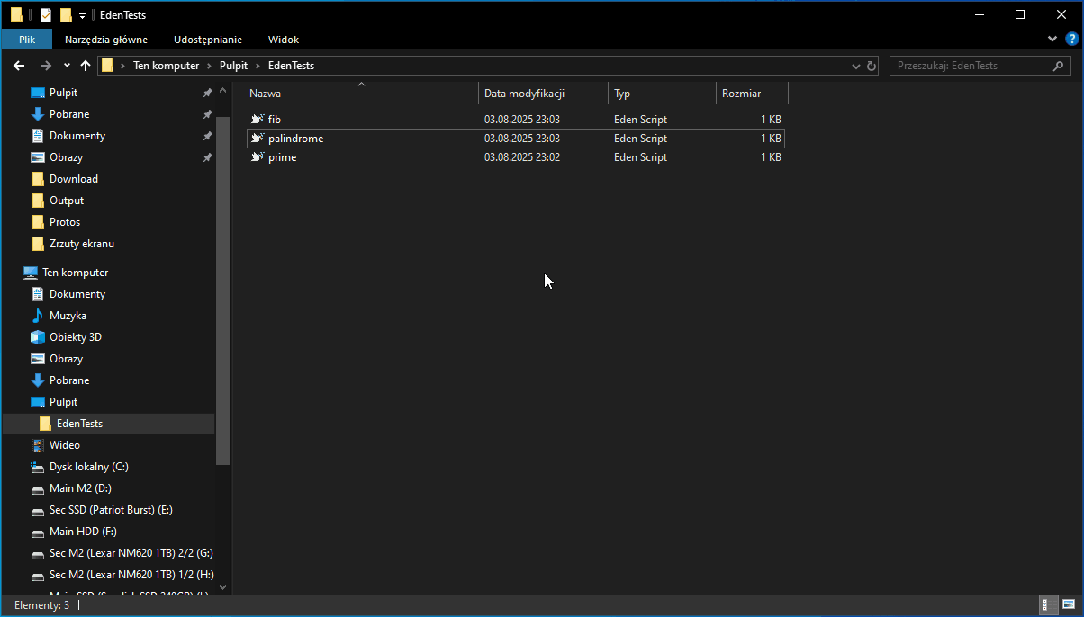
Task: Open address bar history dropdown
Action: pyautogui.click(x=856, y=66)
